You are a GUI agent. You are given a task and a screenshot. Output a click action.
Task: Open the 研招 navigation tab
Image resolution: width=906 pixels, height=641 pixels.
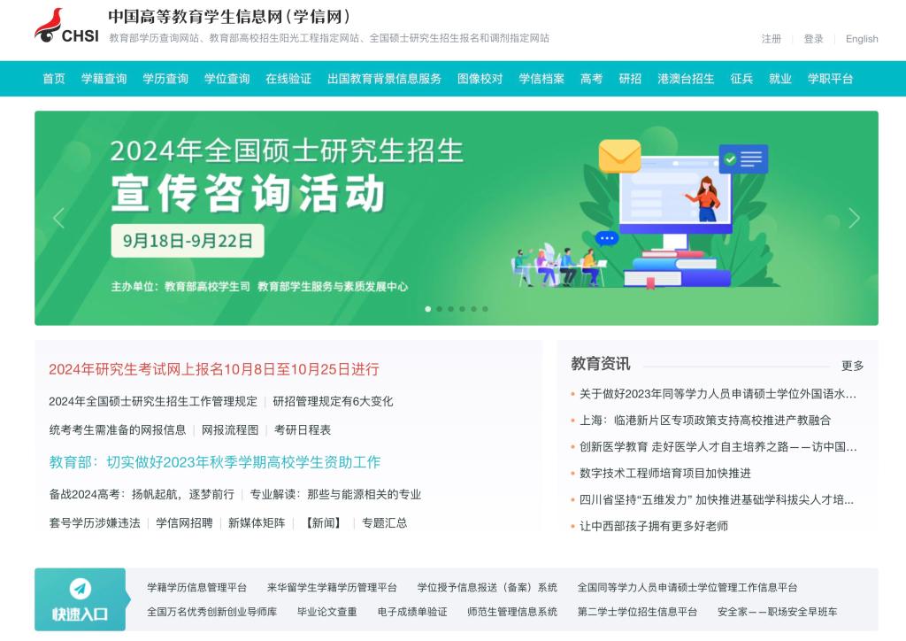coord(630,79)
